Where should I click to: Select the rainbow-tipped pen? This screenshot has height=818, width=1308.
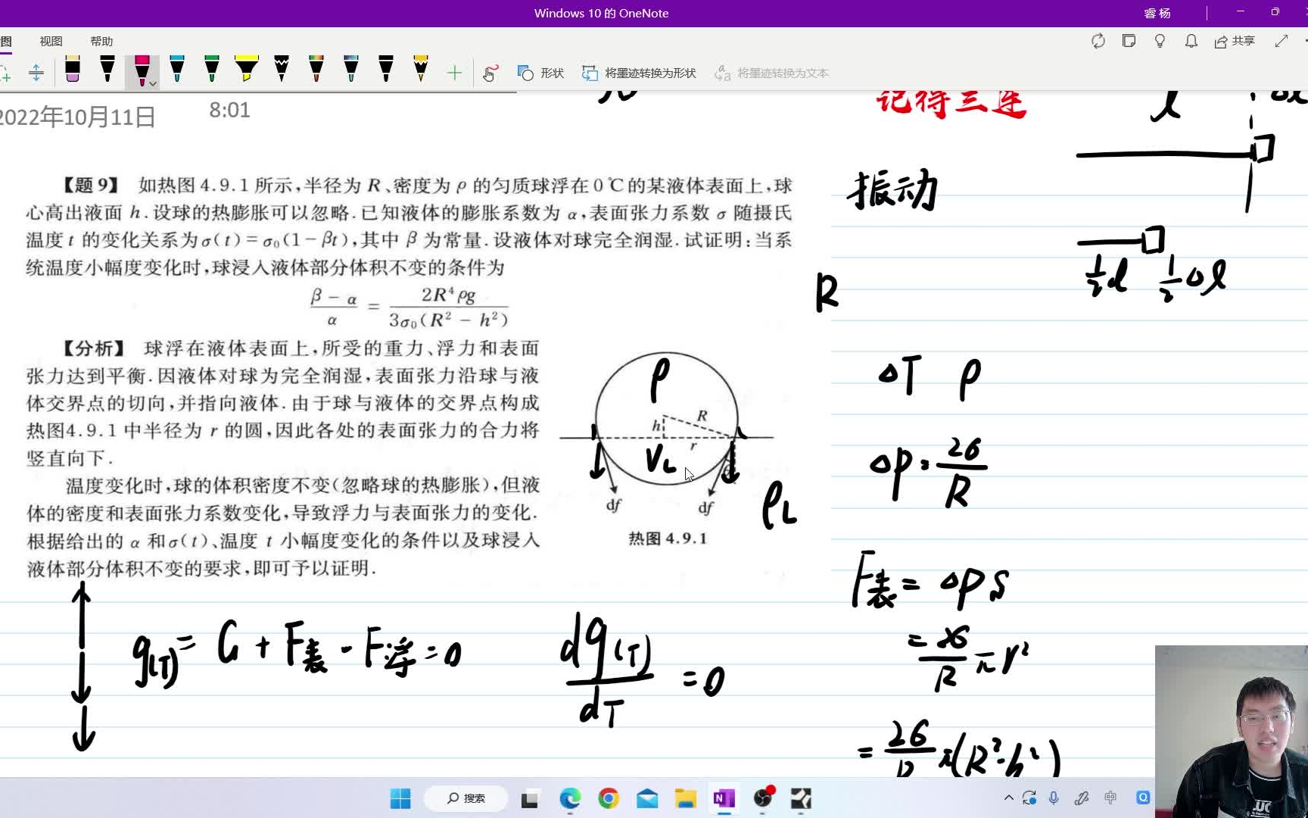click(316, 70)
